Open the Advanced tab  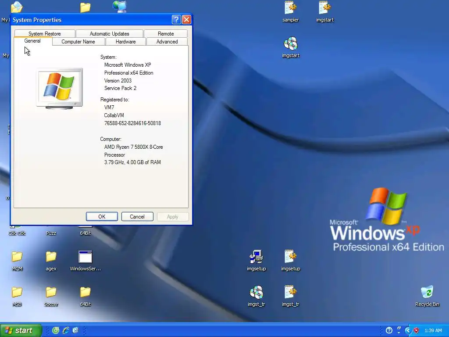coord(167,42)
